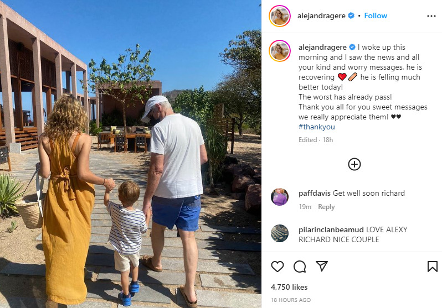Open pilarinclanbeamud profile username
The height and width of the screenshot is (308, 442).
pos(331,229)
